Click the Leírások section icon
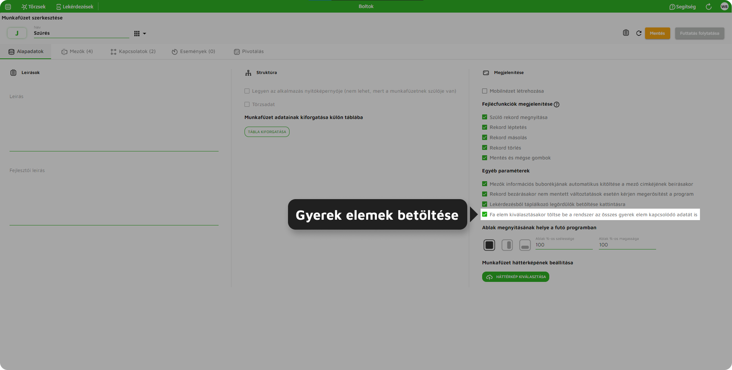Image resolution: width=732 pixels, height=370 pixels. point(13,72)
